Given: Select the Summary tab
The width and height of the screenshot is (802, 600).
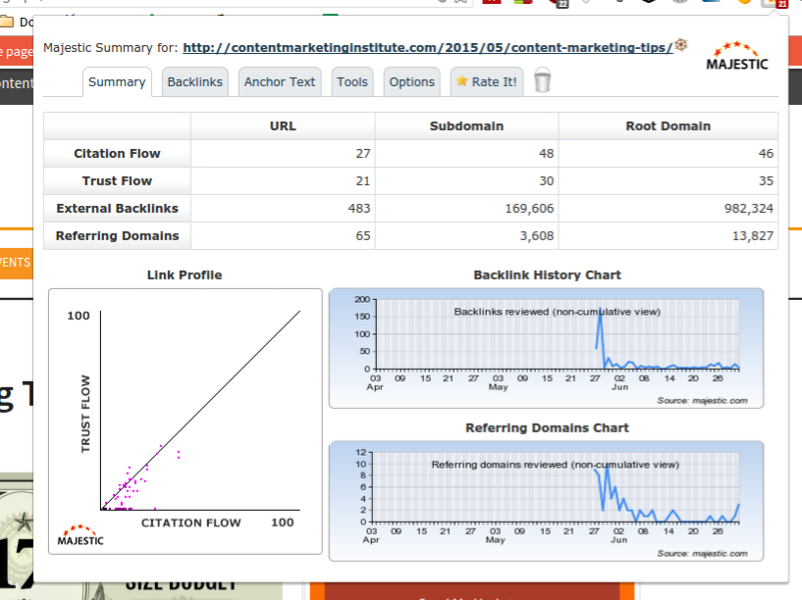Looking at the screenshot, I should click(117, 81).
